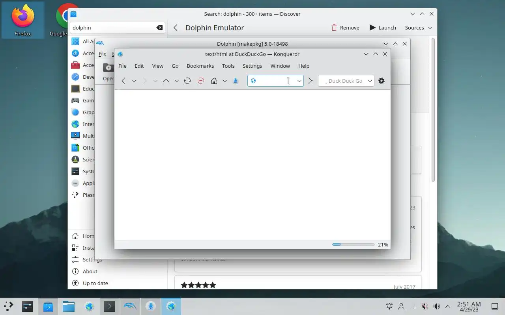Open the clock showing 2:51 AM
The image size is (505, 315).
pyautogui.click(x=469, y=306)
